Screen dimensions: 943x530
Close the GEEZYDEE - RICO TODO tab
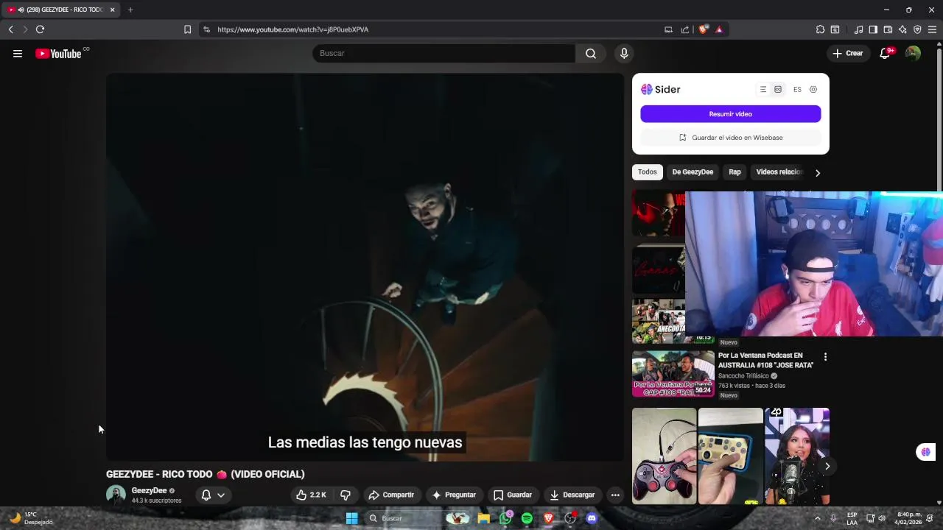[113, 10]
